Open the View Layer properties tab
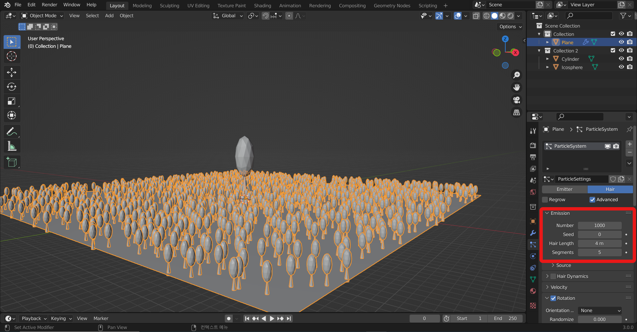 (533, 169)
